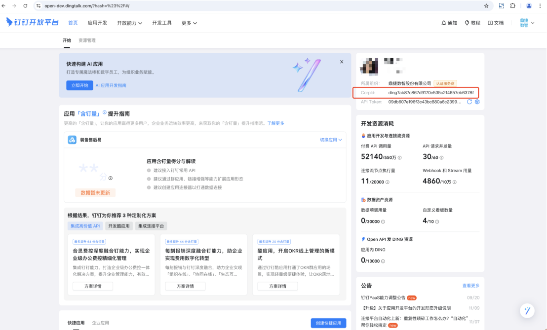The width and height of the screenshot is (547, 330).
Task: Refresh the API Token icon
Action: [x=469, y=102]
